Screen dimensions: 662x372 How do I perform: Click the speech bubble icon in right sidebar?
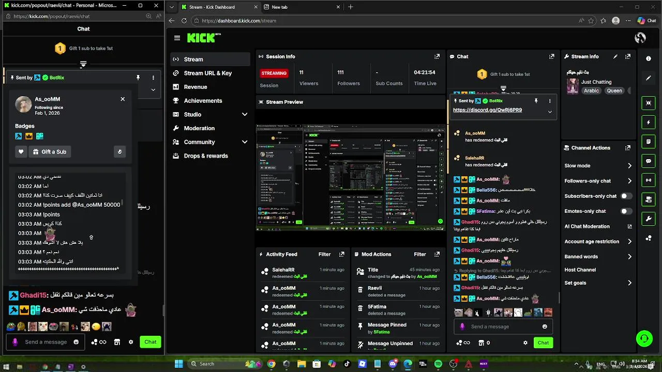click(649, 161)
